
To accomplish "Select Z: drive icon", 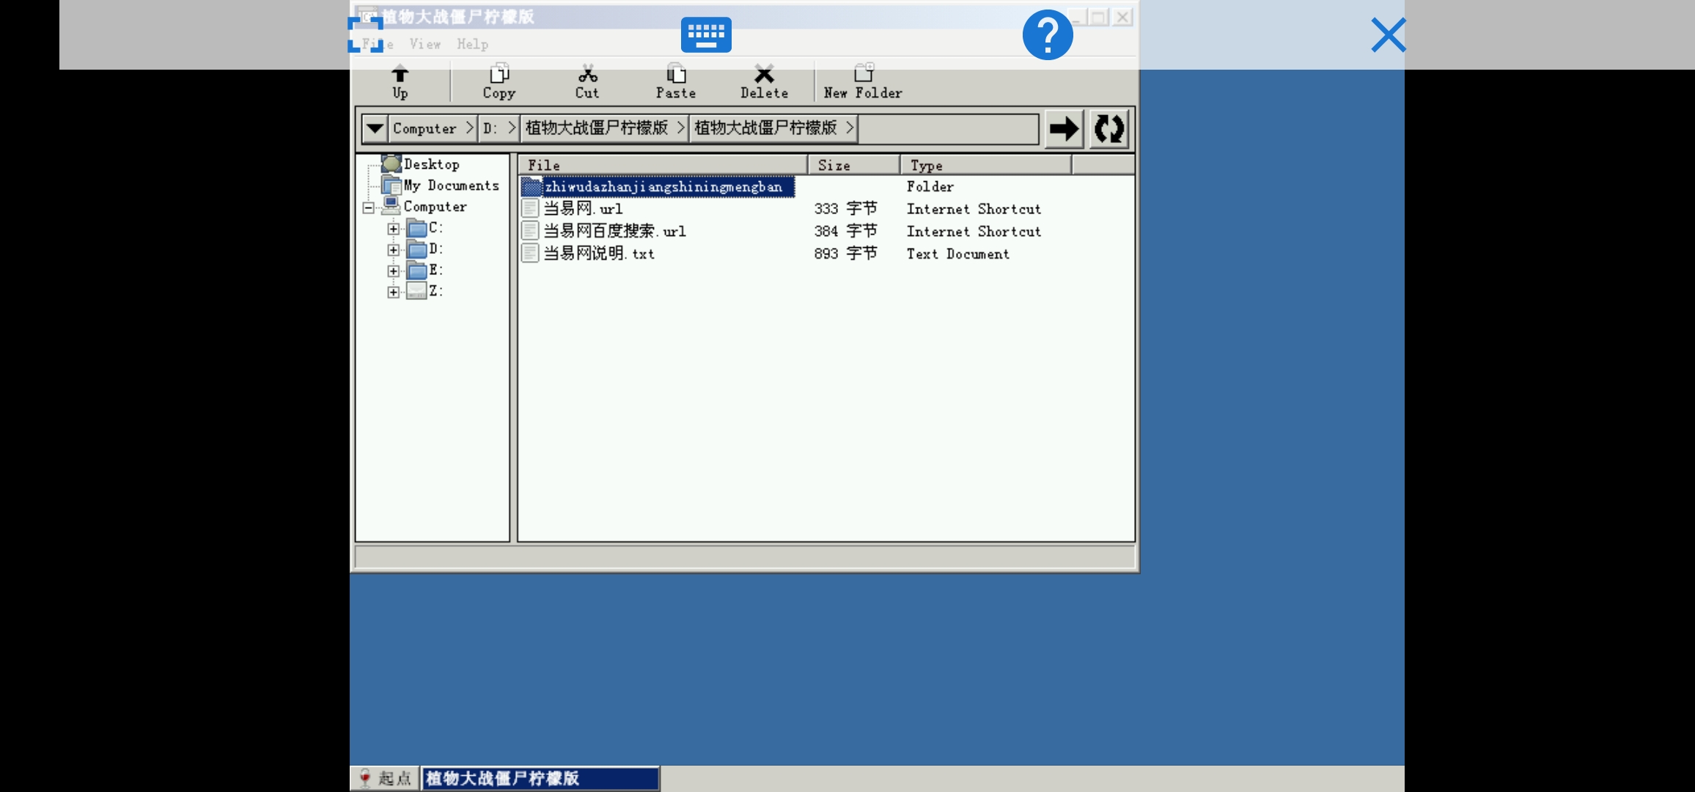I will coord(416,292).
